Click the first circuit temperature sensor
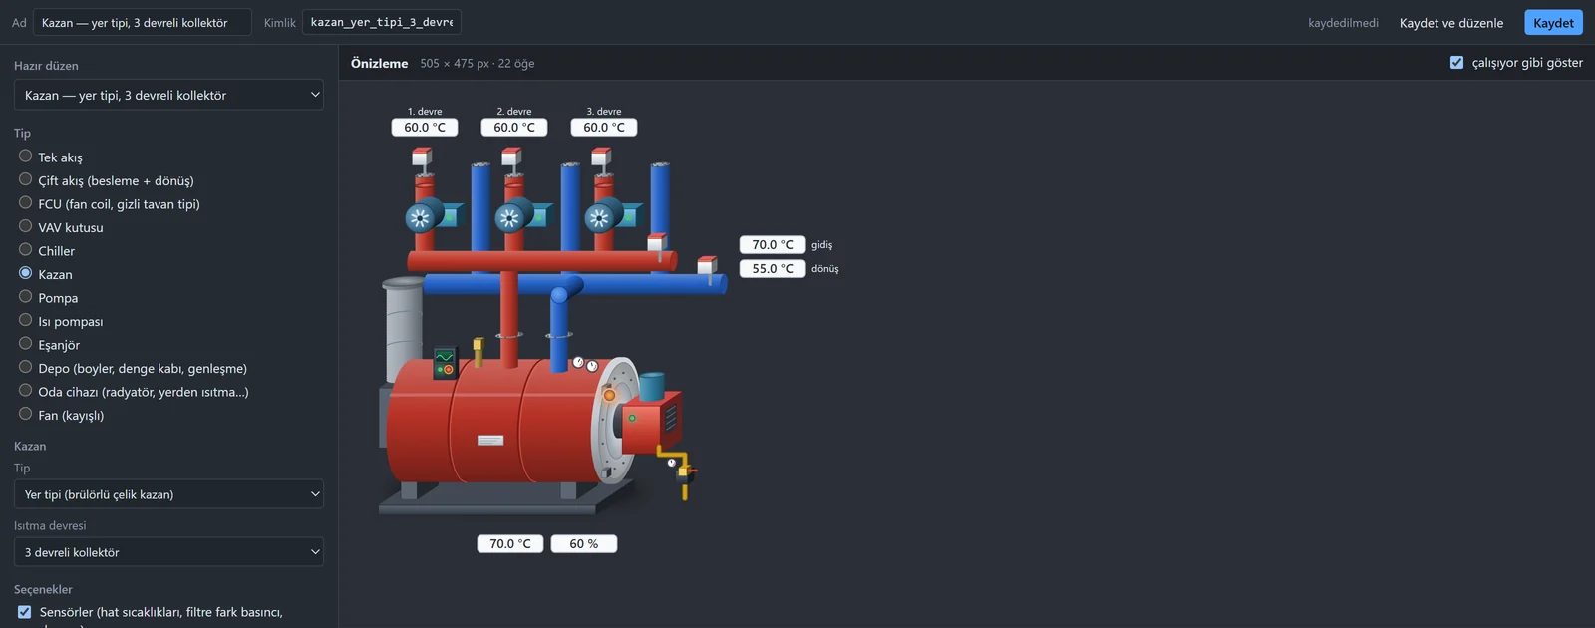 (x=422, y=159)
